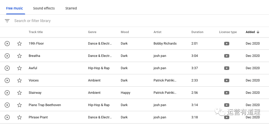Click YouTube license icon for Stairway

point(226,93)
